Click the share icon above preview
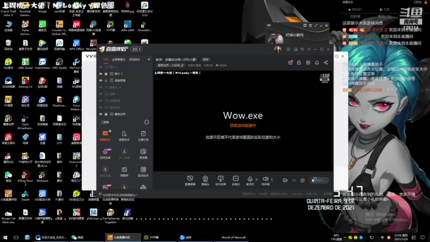 [326, 62]
